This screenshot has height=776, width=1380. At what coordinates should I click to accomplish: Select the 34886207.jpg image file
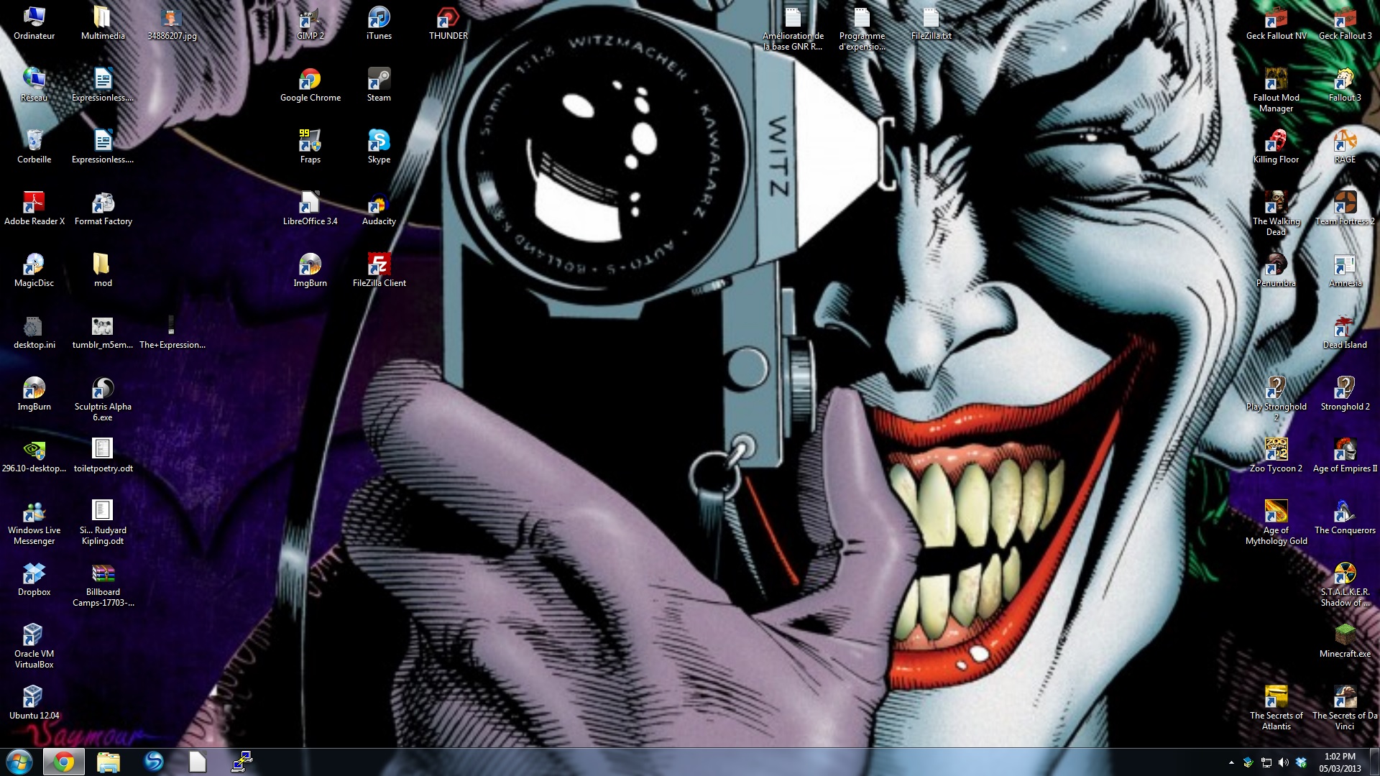click(172, 23)
